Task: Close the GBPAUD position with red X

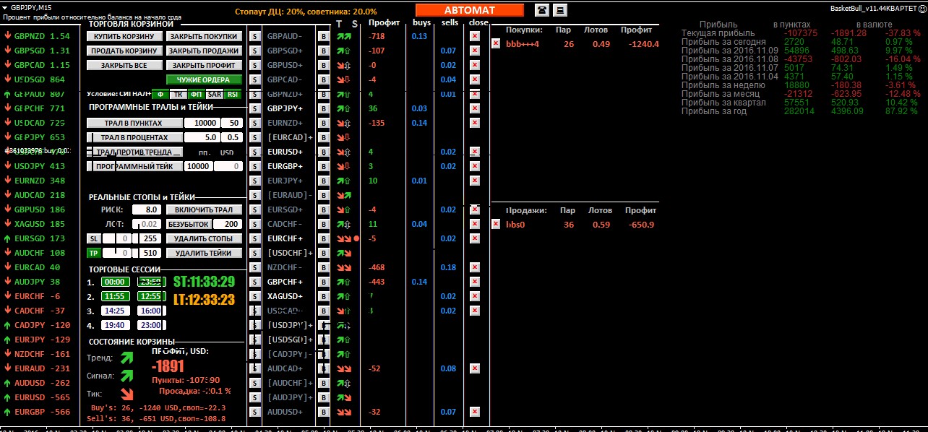Action: click(x=474, y=36)
